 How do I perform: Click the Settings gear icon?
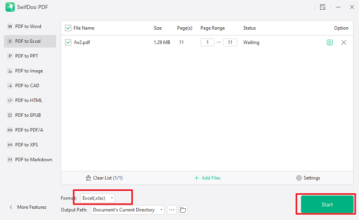click(299, 178)
